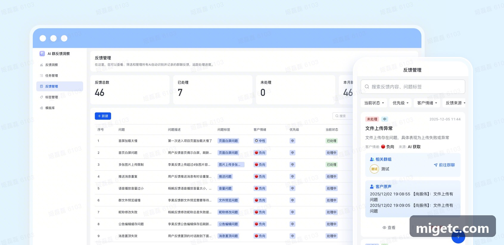Screen dimensions: 504x245
Task: Select 反馈管理 in the sidebar
Action: coord(60,86)
